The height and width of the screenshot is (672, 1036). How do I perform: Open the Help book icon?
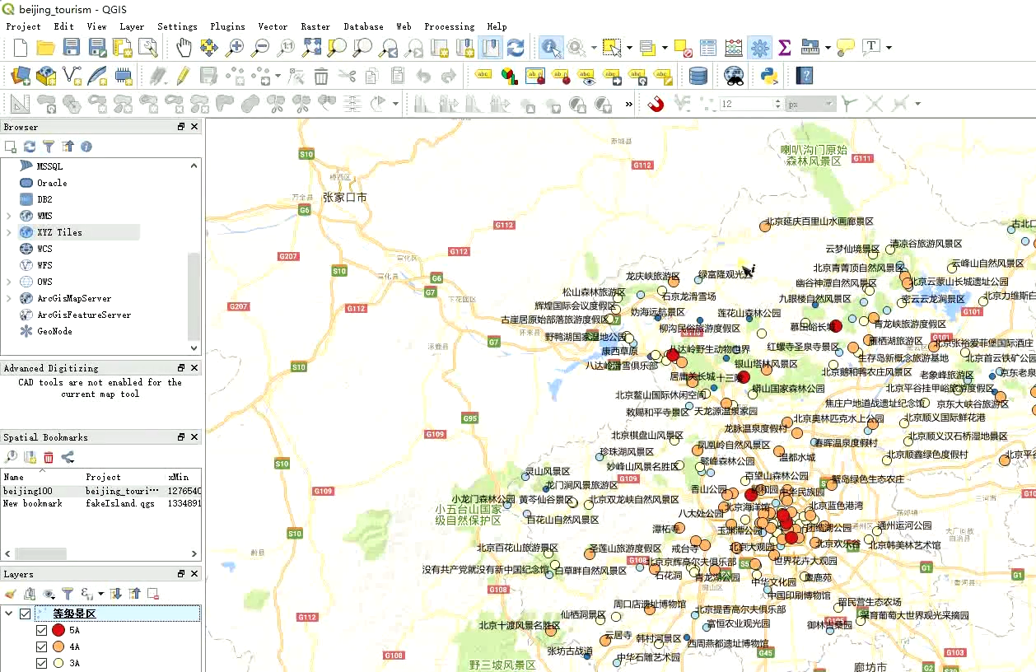[x=805, y=77]
